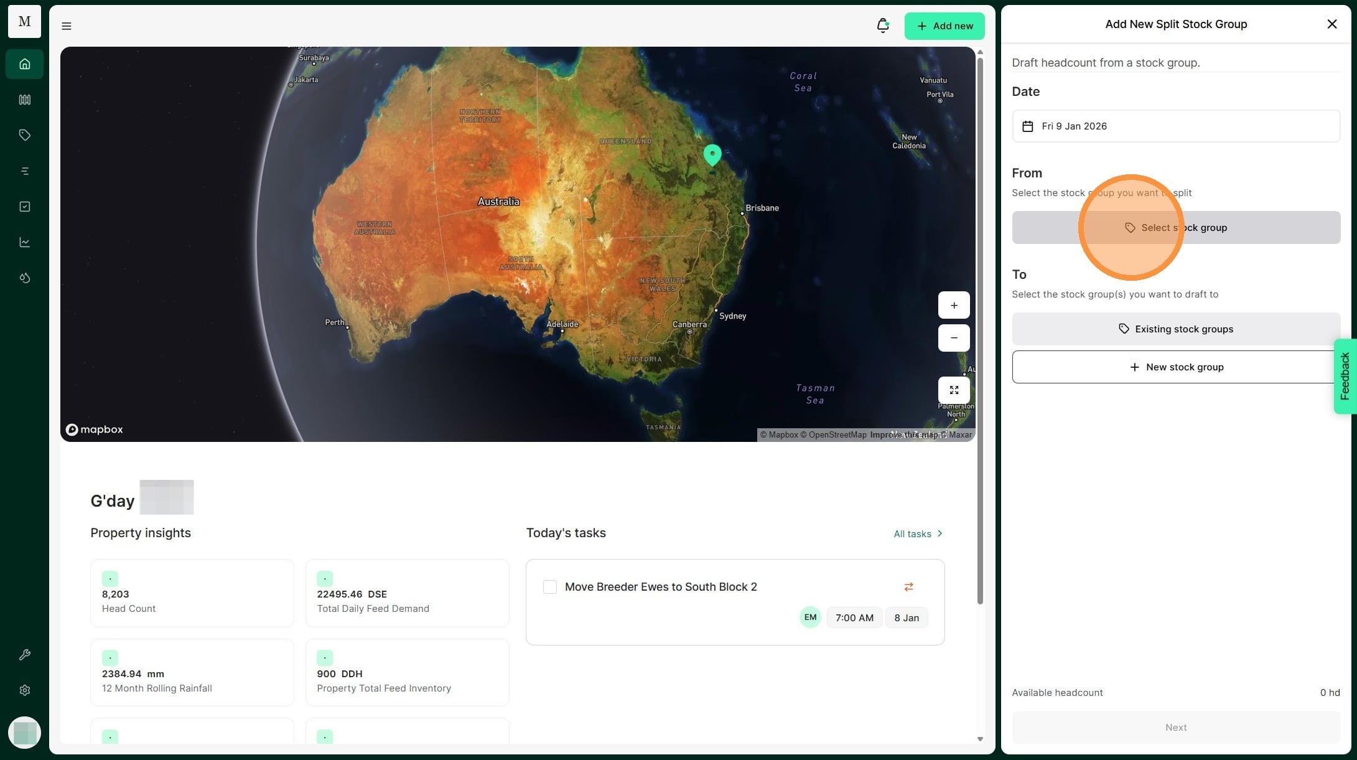Image resolution: width=1357 pixels, height=760 pixels.
Task: Open the Select stock group dropdown
Action: (1175, 228)
